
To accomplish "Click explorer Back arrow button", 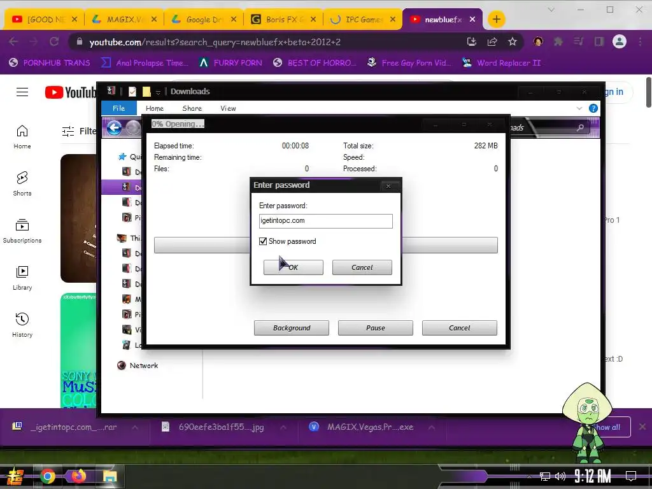I will [x=115, y=127].
